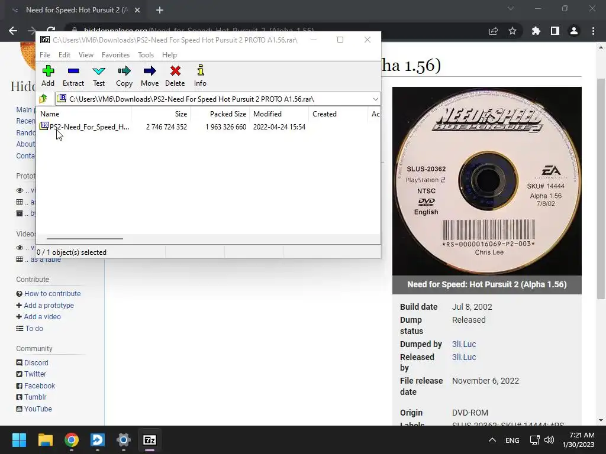606x454 pixels.
Task: Extract the archive using Extract icon
Action: [x=73, y=76]
